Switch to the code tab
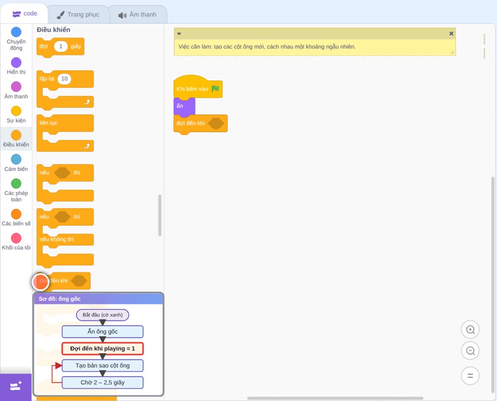Screen dimensions: 497x401 pos(24,13)
